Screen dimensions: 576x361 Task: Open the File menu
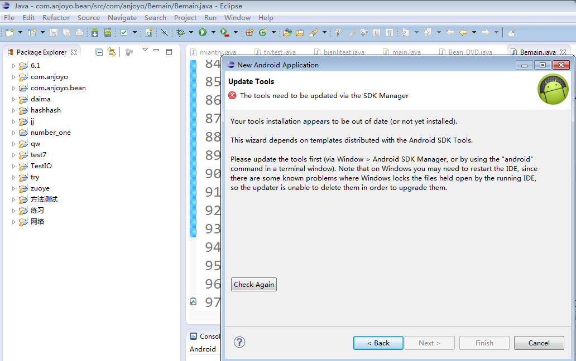(x=9, y=18)
